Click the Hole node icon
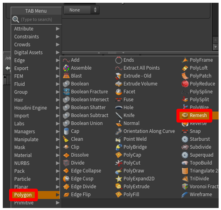The width and height of the screenshot is (221, 210). pos(119,108)
